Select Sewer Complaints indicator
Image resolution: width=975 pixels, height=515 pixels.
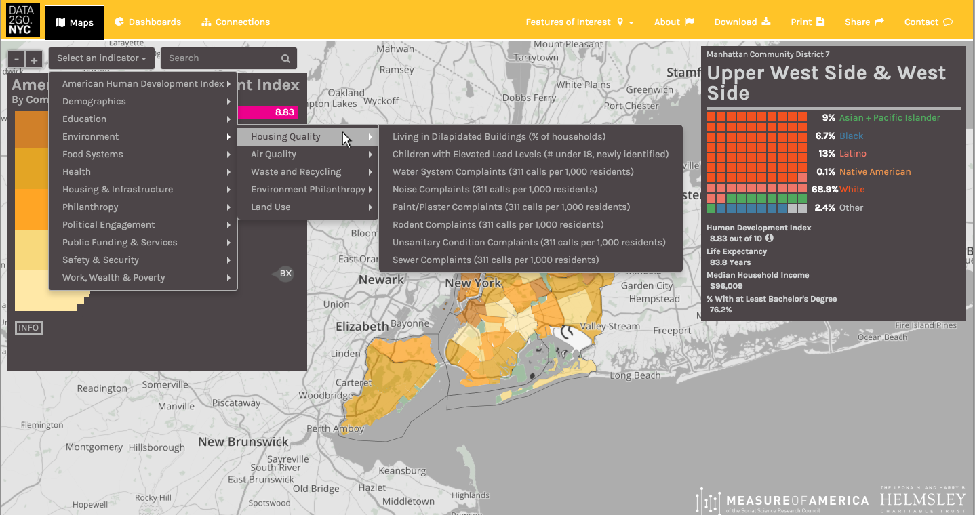pyautogui.click(x=530, y=260)
